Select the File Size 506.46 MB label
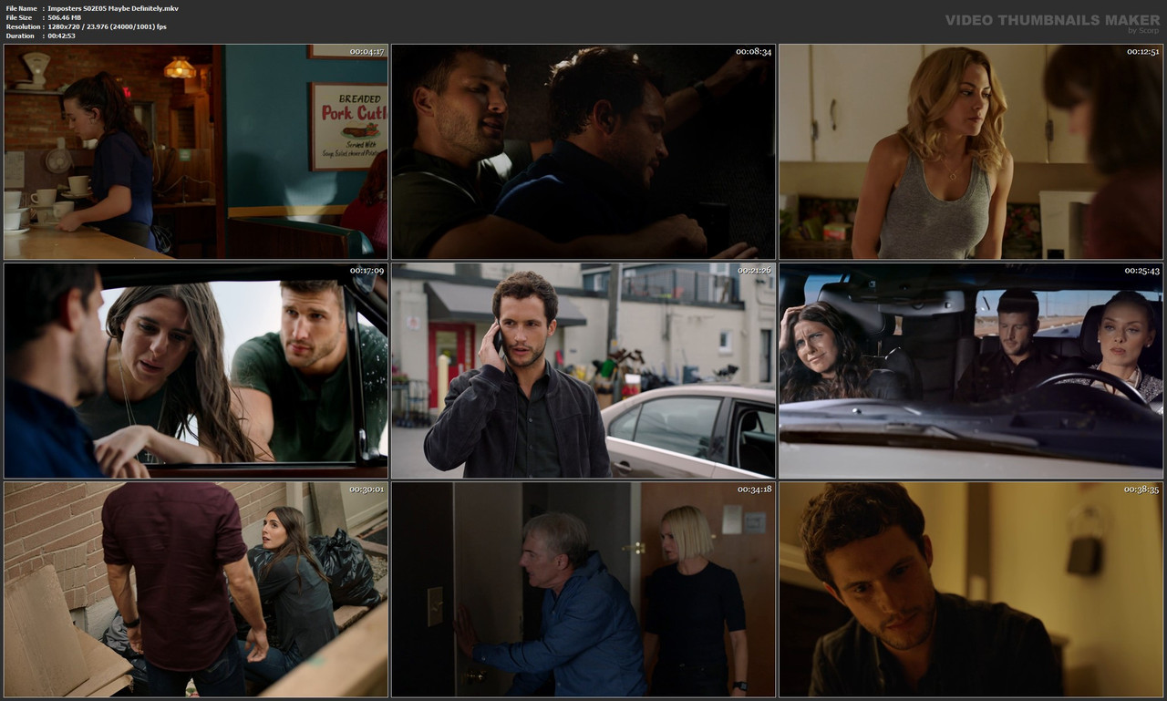This screenshot has width=1167, height=701. click(x=55, y=16)
